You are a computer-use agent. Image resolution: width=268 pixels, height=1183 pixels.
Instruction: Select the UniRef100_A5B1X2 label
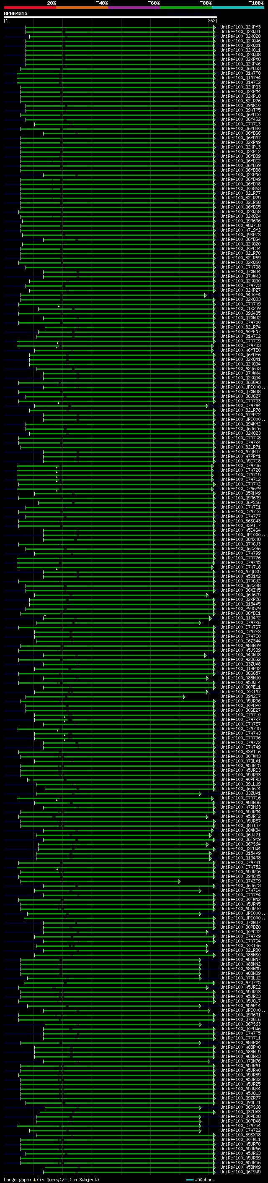[x=240, y=576]
